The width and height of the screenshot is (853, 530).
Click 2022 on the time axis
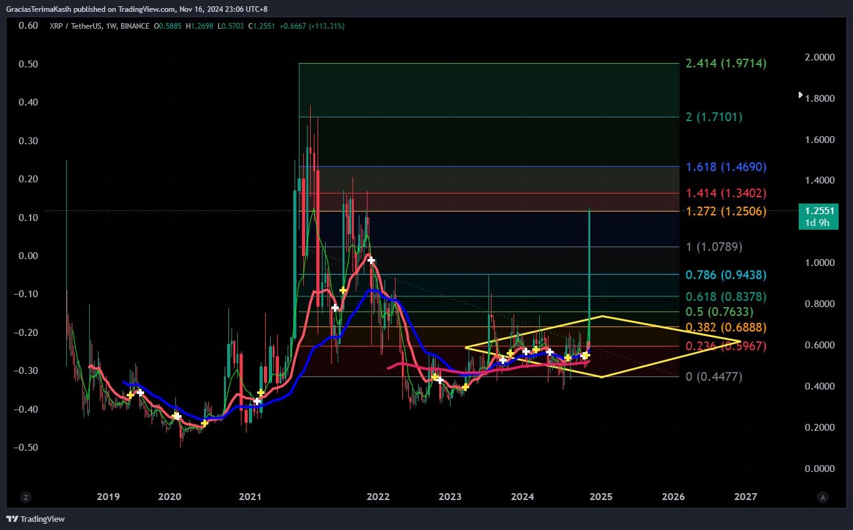(x=378, y=497)
